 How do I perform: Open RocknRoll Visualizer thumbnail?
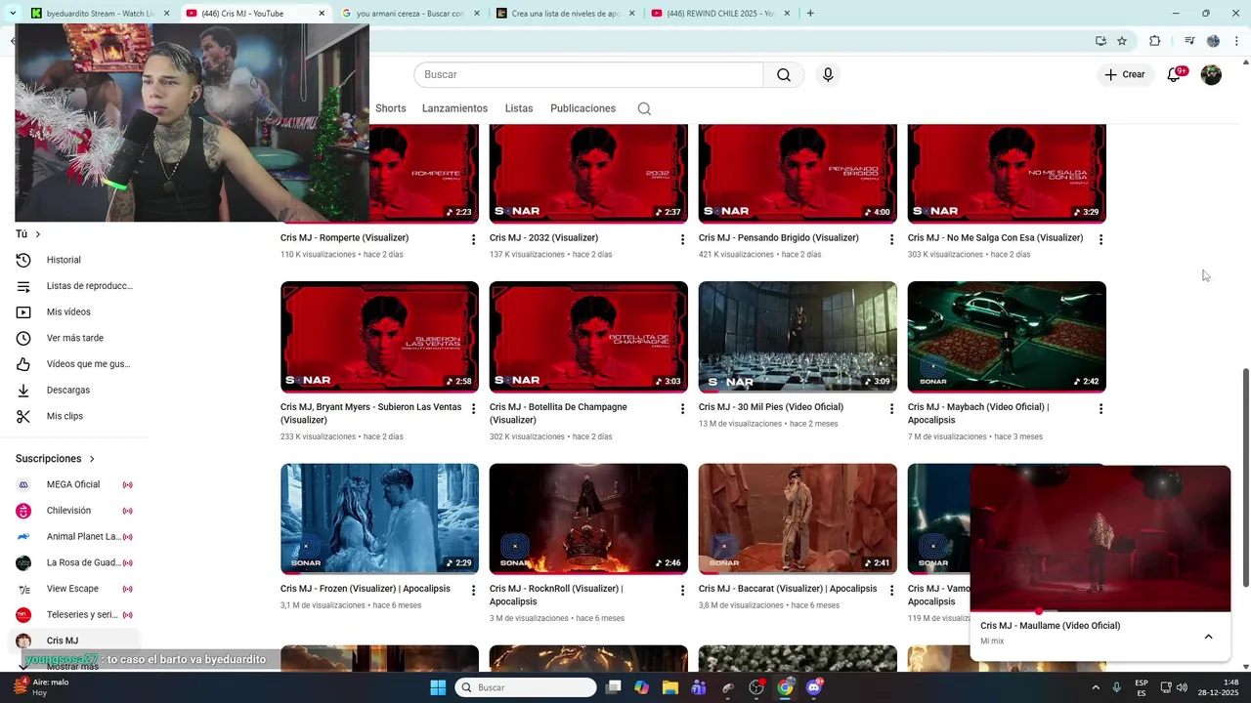point(588,518)
